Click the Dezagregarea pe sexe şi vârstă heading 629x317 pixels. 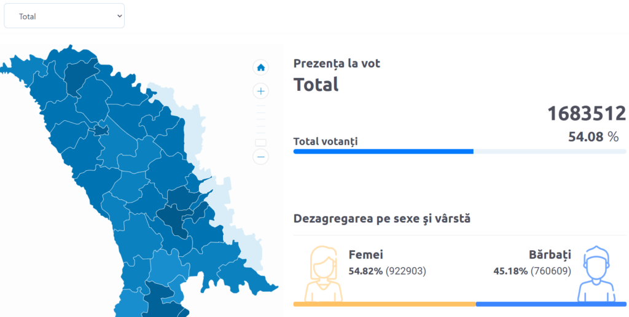pyautogui.click(x=382, y=219)
